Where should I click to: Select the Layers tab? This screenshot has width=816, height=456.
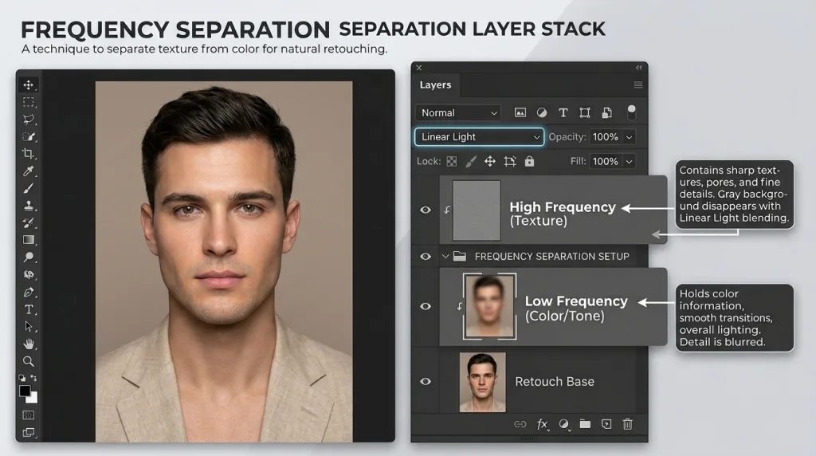click(436, 85)
